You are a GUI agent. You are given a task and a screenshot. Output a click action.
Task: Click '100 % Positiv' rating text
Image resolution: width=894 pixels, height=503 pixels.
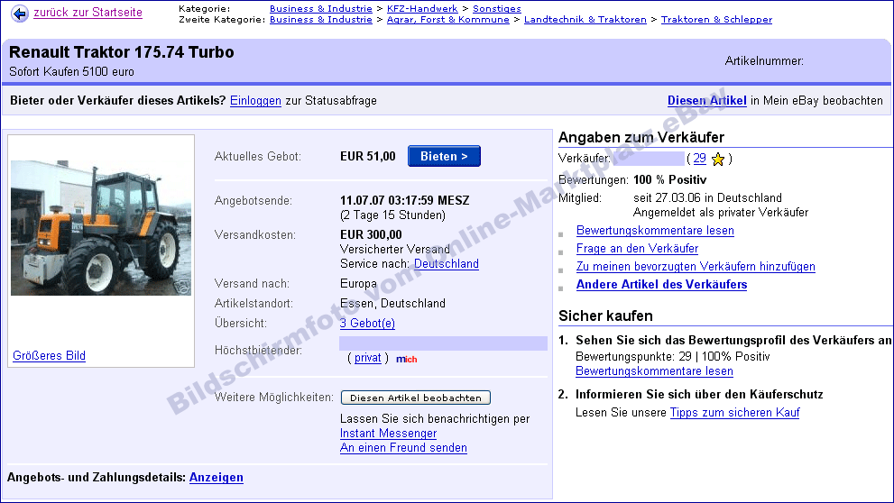[x=670, y=180]
